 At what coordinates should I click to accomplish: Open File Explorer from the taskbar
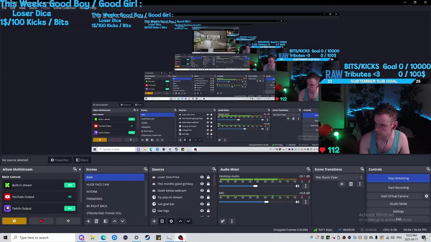tap(92, 238)
